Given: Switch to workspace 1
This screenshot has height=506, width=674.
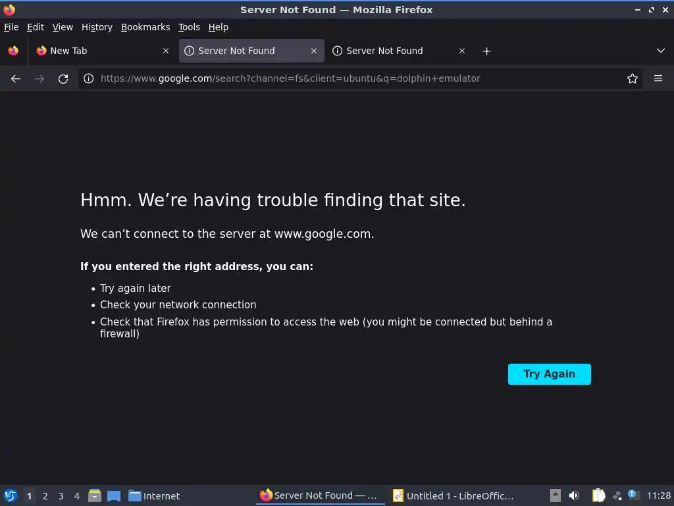Looking at the screenshot, I should (29, 496).
